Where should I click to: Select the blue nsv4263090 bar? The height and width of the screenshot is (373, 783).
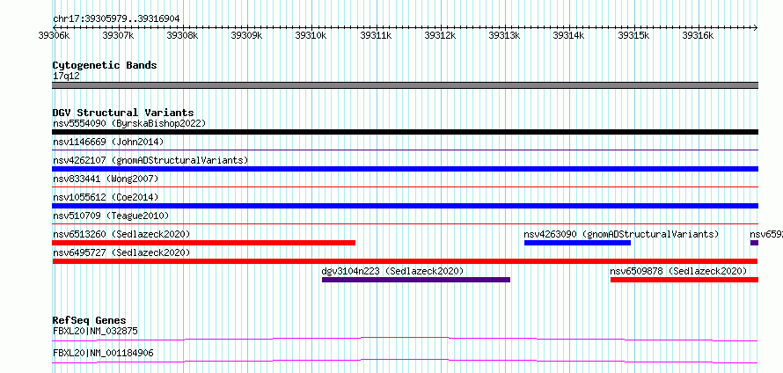point(577,243)
